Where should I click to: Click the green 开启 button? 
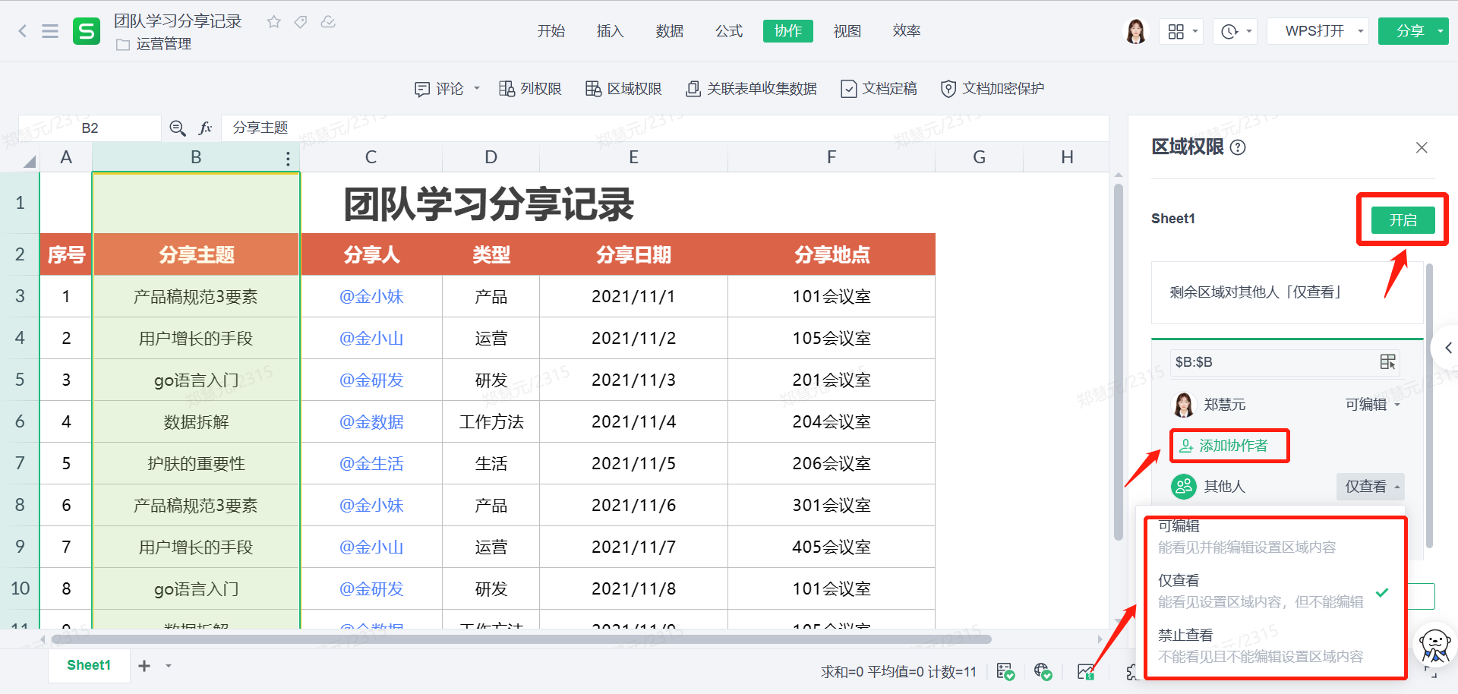tap(1403, 220)
